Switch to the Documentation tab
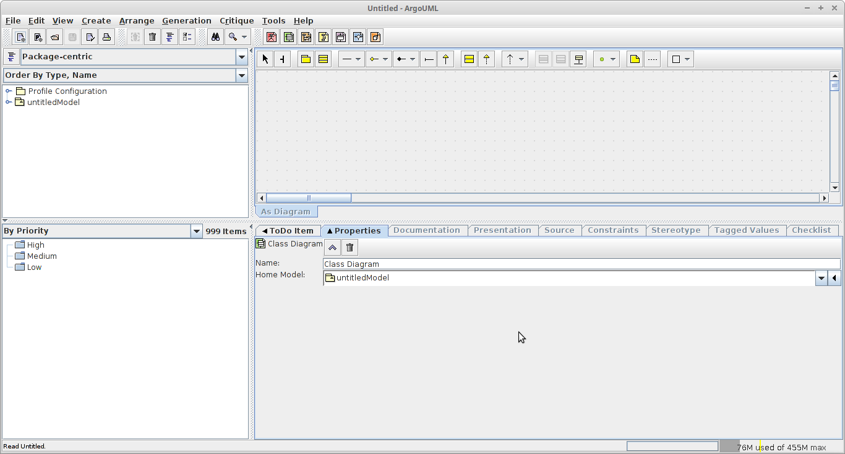Image resolution: width=845 pixels, height=454 pixels. pyautogui.click(x=427, y=230)
